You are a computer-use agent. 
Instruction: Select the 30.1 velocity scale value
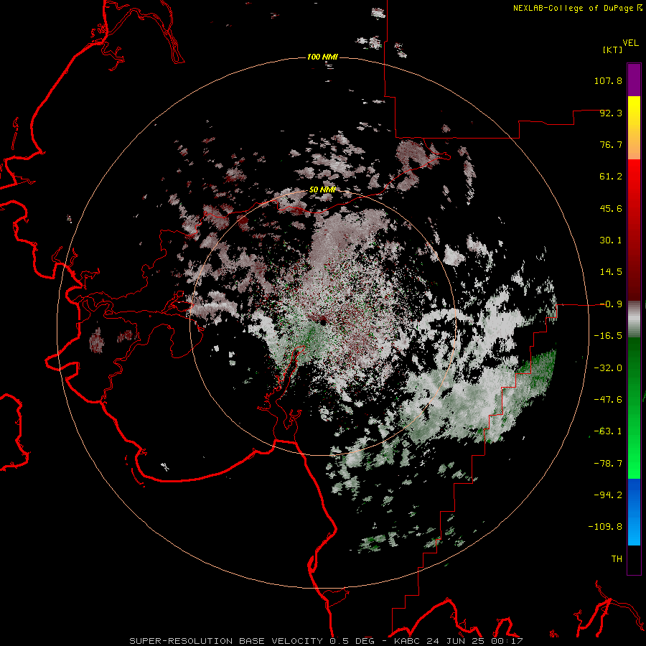[x=611, y=240]
